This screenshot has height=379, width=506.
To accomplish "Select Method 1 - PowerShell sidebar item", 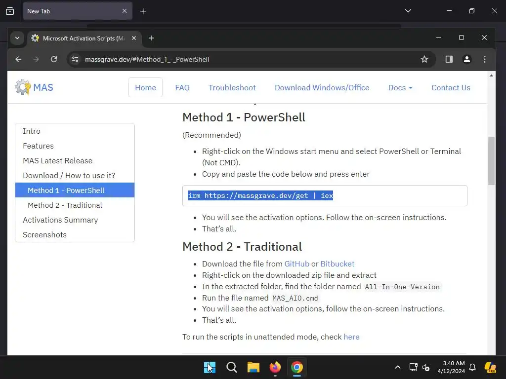I will [x=75, y=190].
